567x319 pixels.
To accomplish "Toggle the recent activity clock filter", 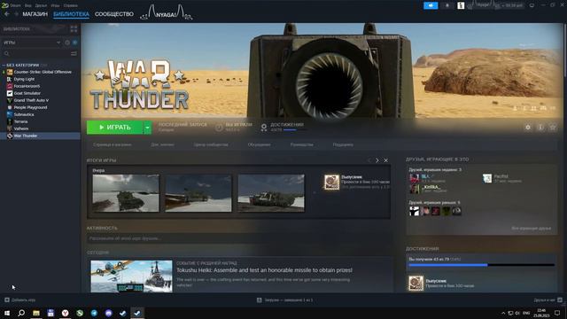I will pyautogui.click(x=67, y=43).
